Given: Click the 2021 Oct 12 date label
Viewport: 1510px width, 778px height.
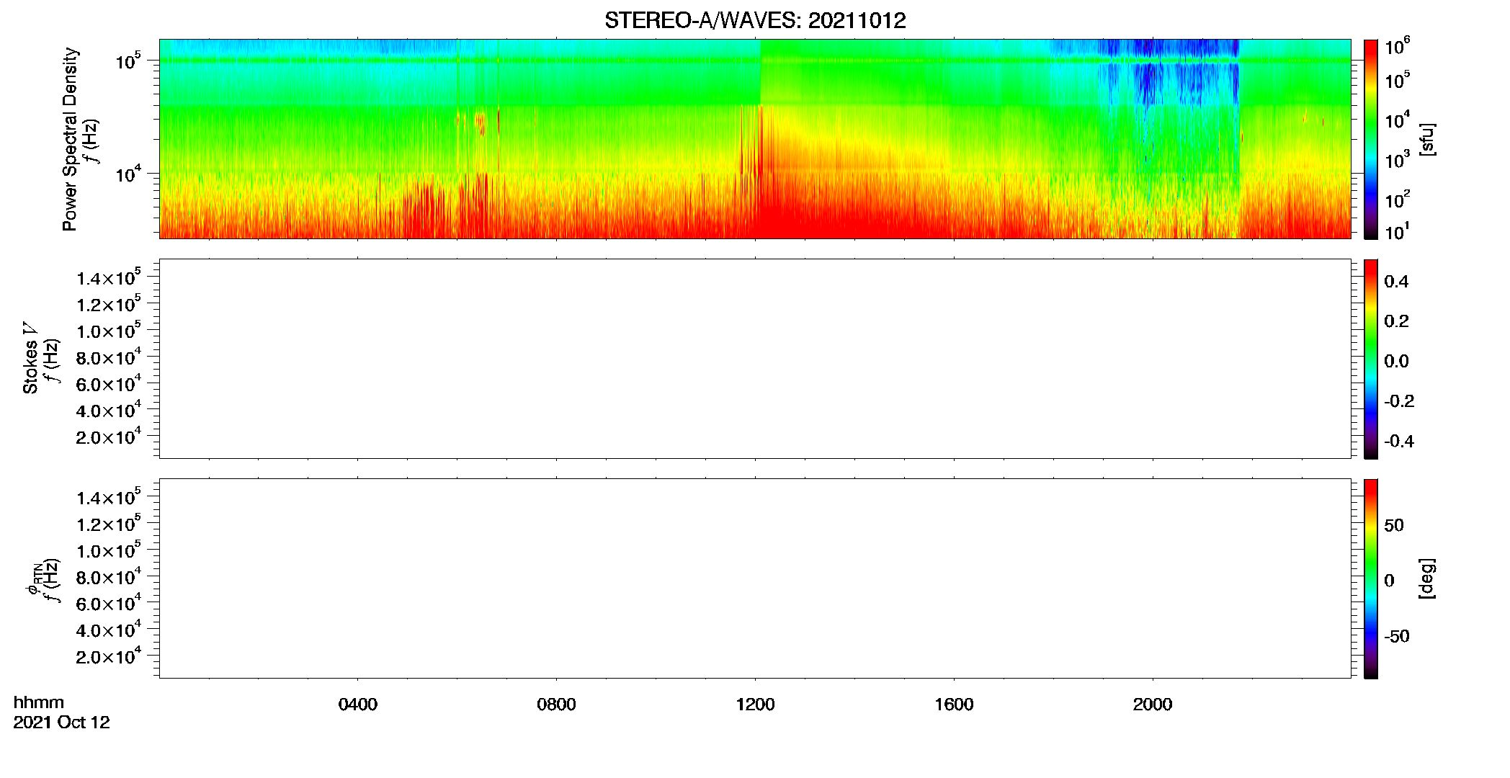Looking at the screenshot, I should point(61,723).
